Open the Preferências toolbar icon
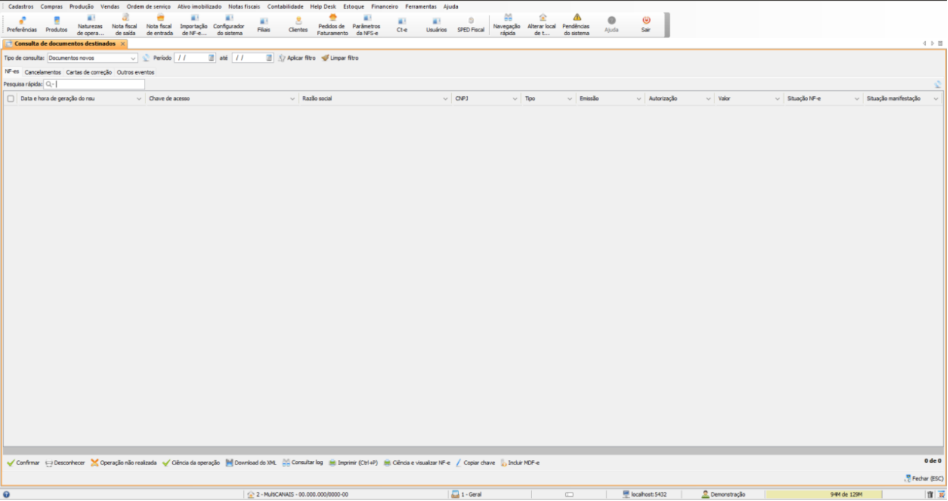 22,21
